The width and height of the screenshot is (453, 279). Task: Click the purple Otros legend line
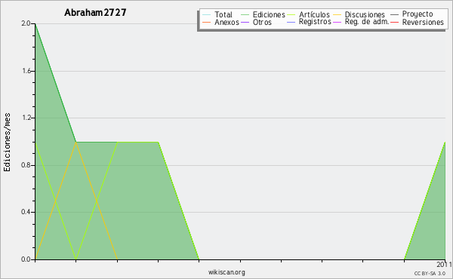[x=245, y=22]
